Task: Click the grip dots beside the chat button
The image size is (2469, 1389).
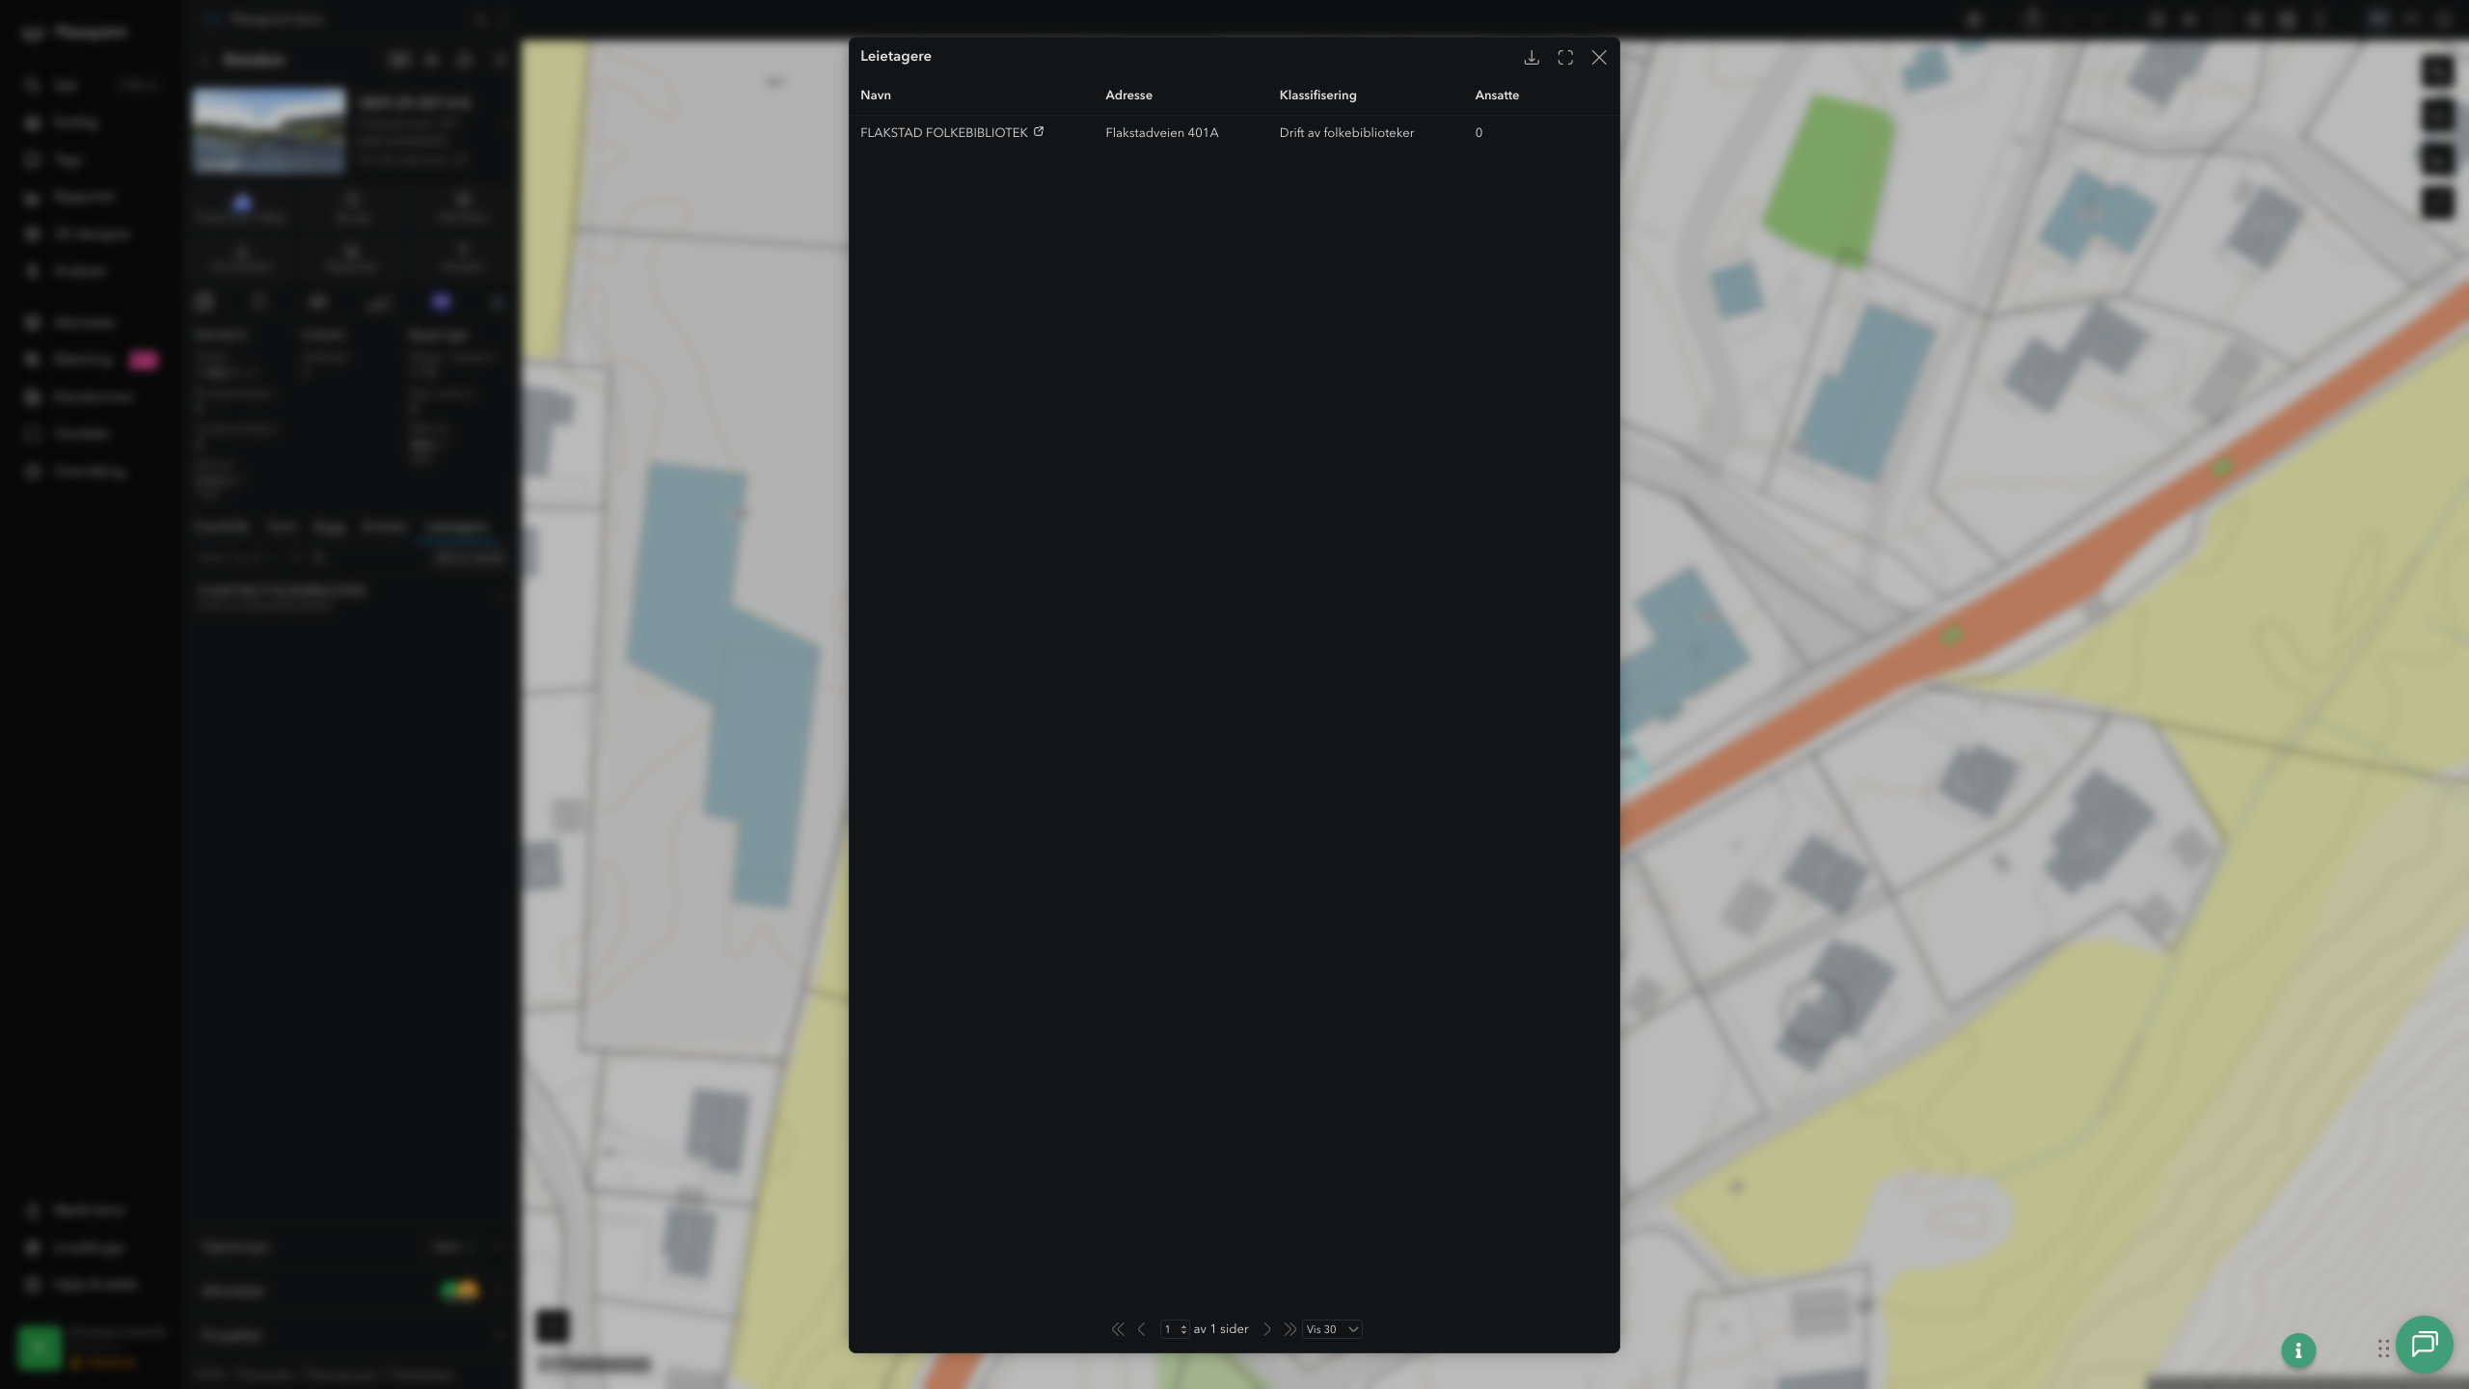Action: [2383, 1348]
